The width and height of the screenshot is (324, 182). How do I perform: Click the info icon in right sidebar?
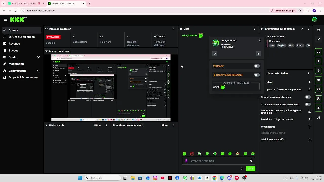click(x=318, y=30)
